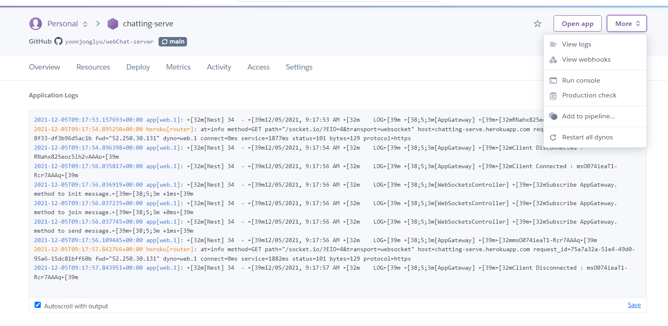Click the final log timestamp 09:17:57.843951
The image size is (668, 326).
pyautogui.click(x=88, y=268)
